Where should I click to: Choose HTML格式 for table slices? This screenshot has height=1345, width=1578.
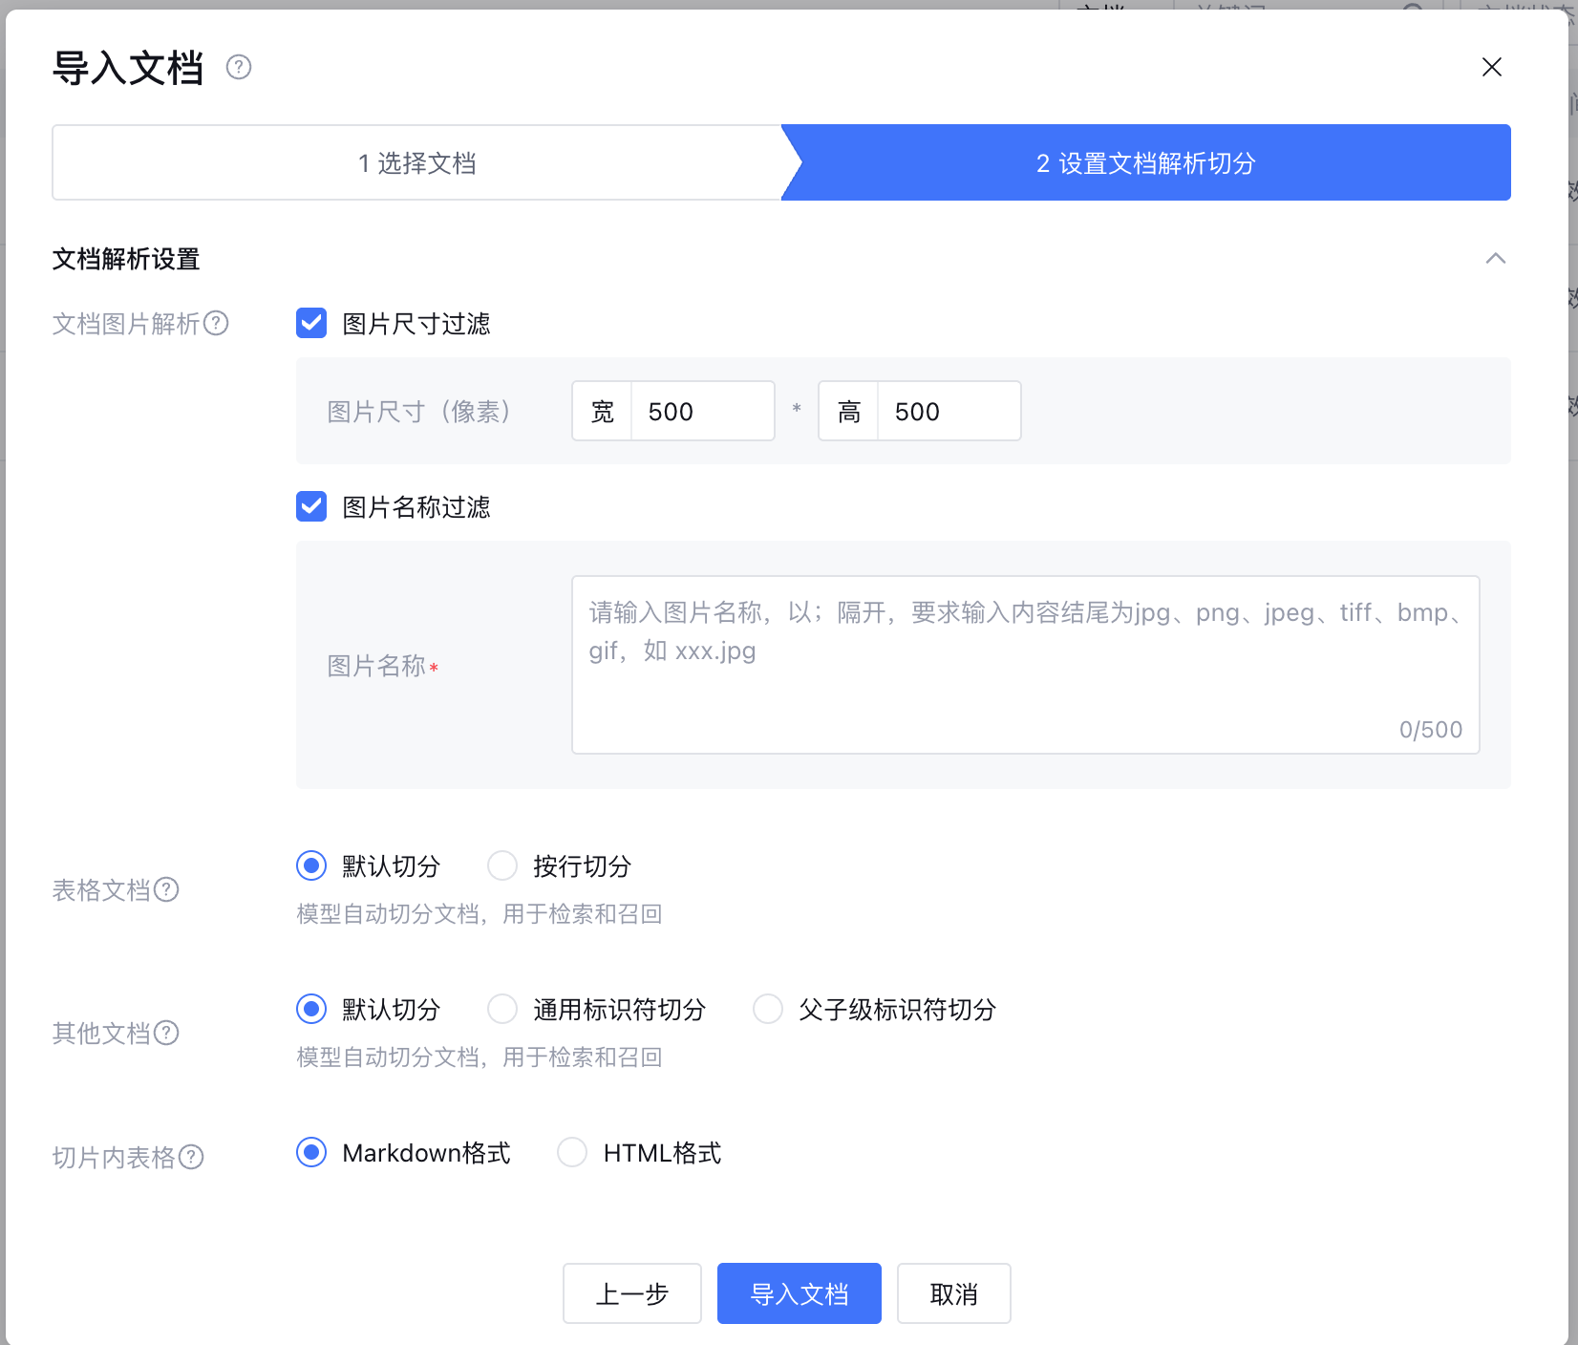click(x=572, y=1152)
